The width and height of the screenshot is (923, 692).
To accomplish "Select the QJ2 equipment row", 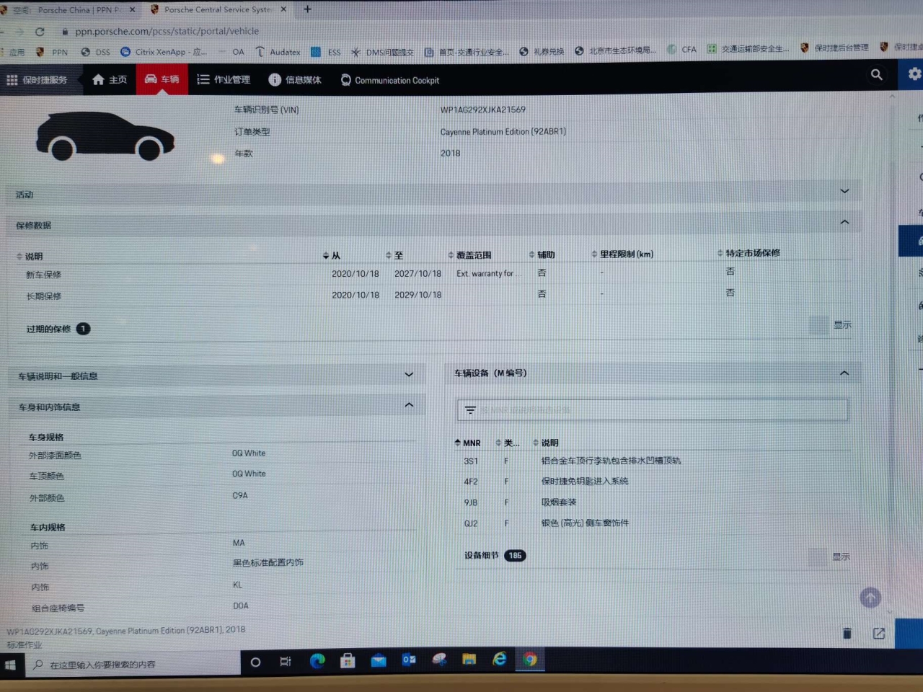I will pyautogui.click(x=653, y=523).
